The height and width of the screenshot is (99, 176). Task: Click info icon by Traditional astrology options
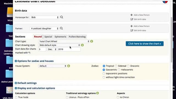pos(98,93)
